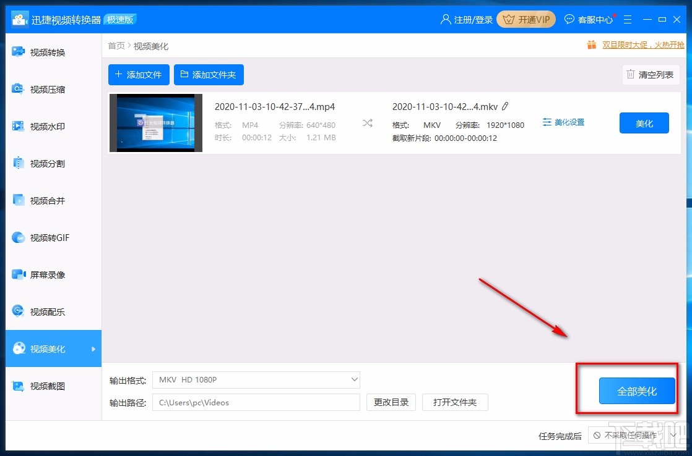Open the 不采取任何操作 post-task dropdown
Viewport: 692px width, 456px height.
coord(631,436)
